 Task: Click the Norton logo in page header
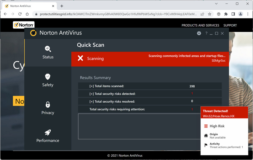(24, 25)
